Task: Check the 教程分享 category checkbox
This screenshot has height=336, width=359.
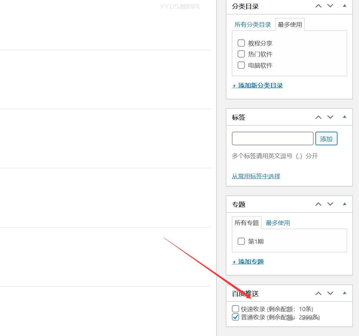Action: [241, 43]
